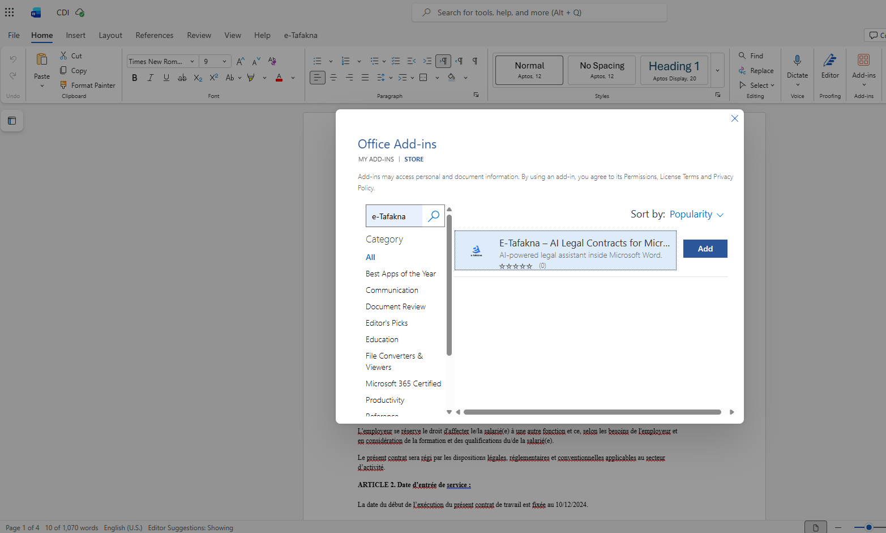The width and height of the screenshot is (886, 533).
Task: Click the category list vertical scrollbar
Action: coord(449,285)
